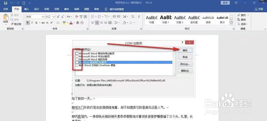Click the distributed alignment icon

coord(110,23)
